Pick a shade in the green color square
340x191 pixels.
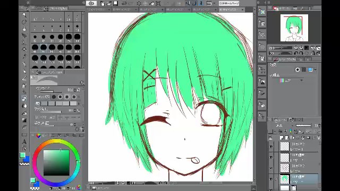(x=56, y=163)
